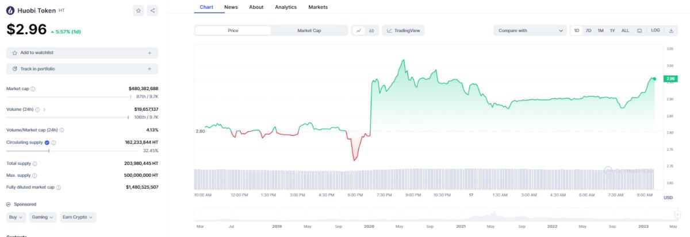Click the plus on Track in portfolio
The height and width of the screenshot is (237, 690).
point(149,69)
